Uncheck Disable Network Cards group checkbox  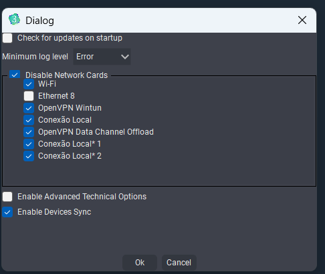(15, 75)
